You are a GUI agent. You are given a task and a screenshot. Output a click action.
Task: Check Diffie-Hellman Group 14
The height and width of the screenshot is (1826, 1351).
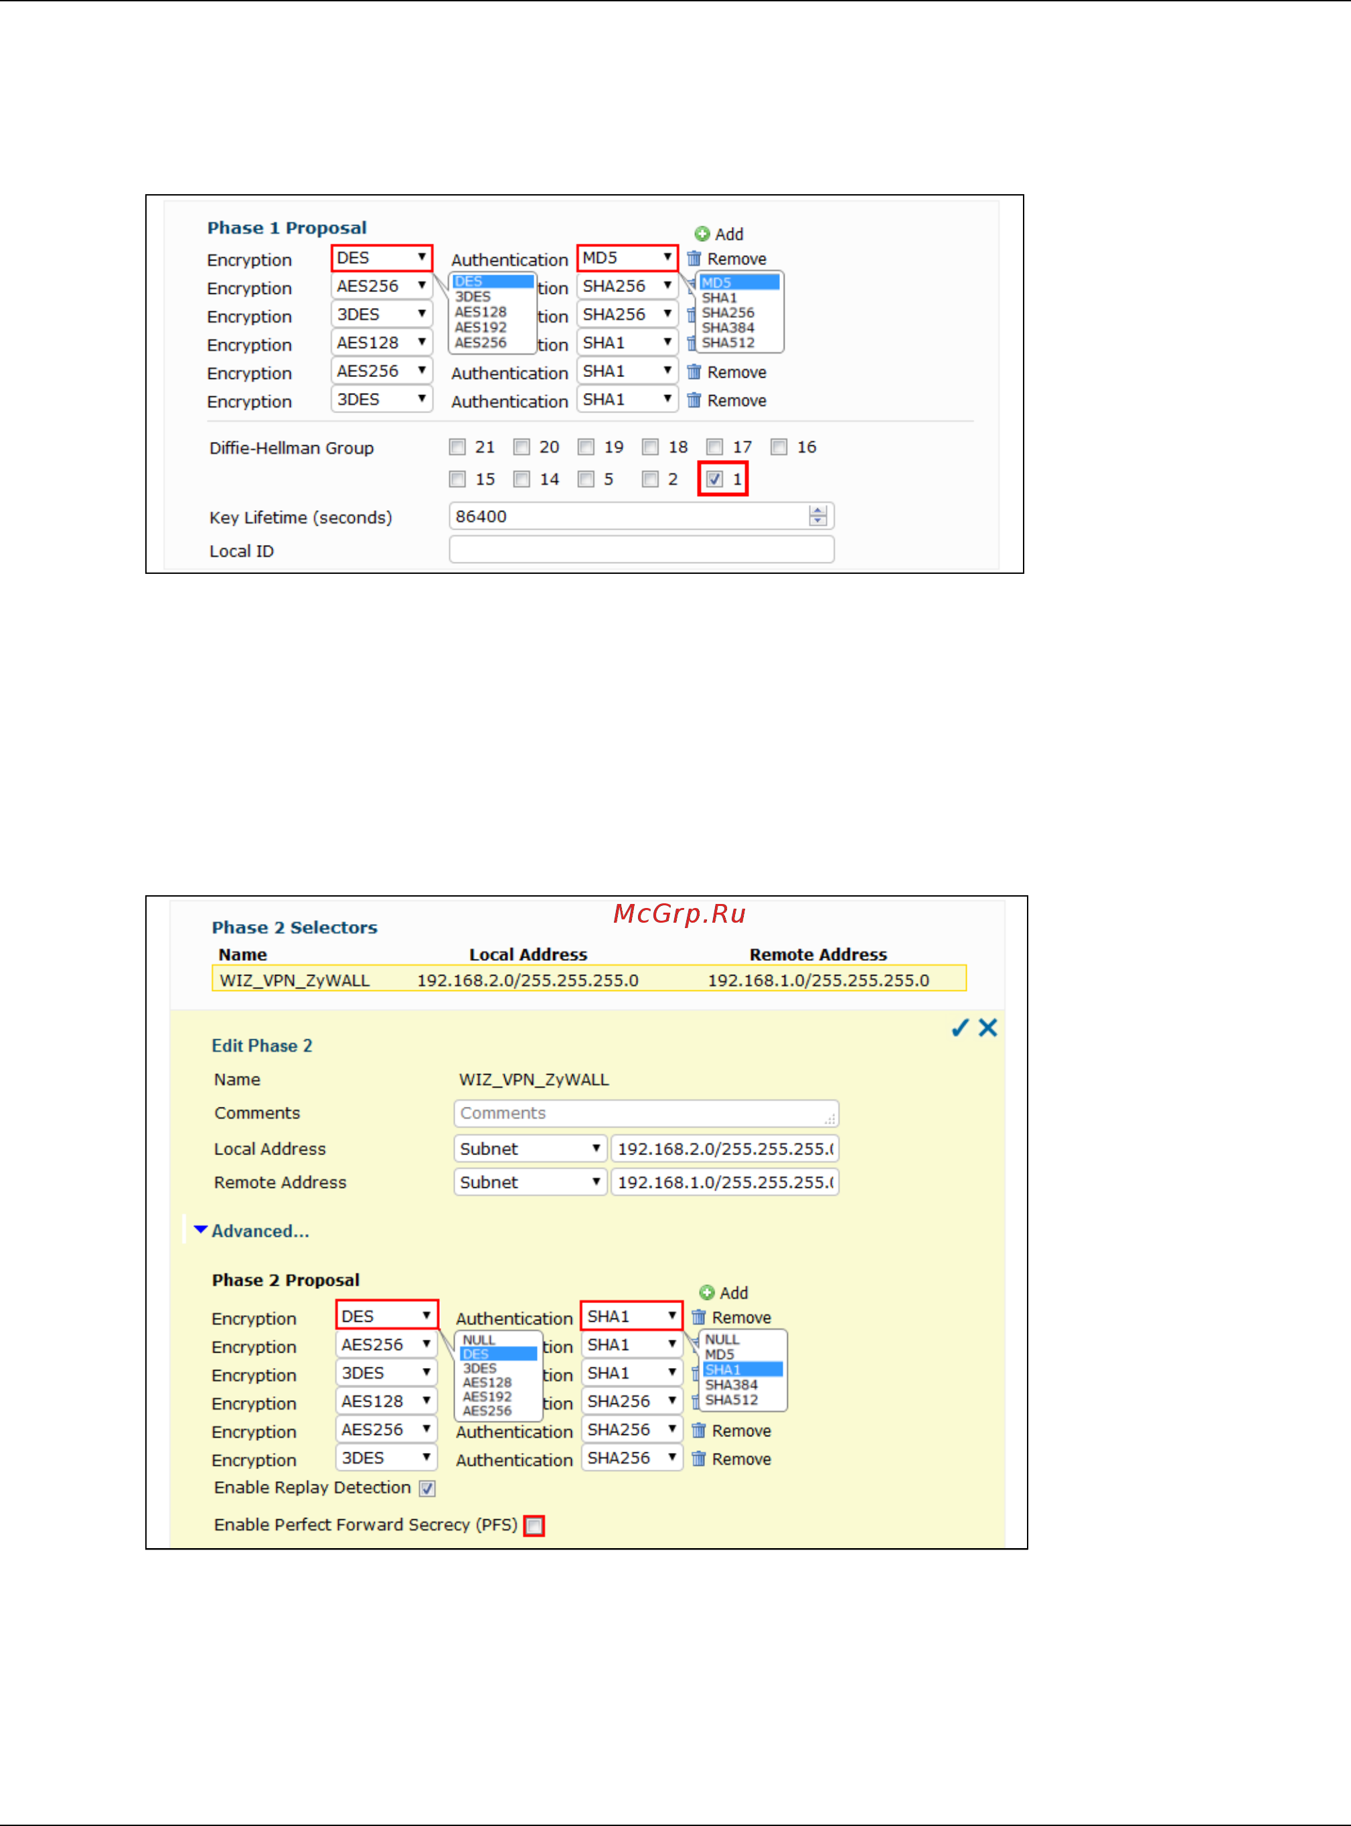[522, 479]
